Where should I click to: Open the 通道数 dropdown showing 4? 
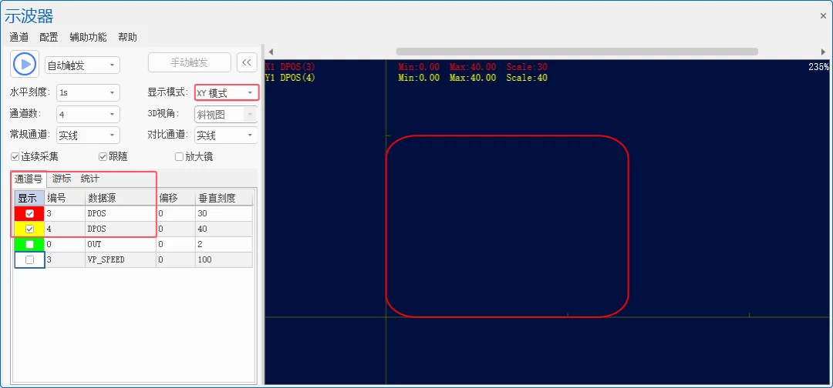(88, 114)
